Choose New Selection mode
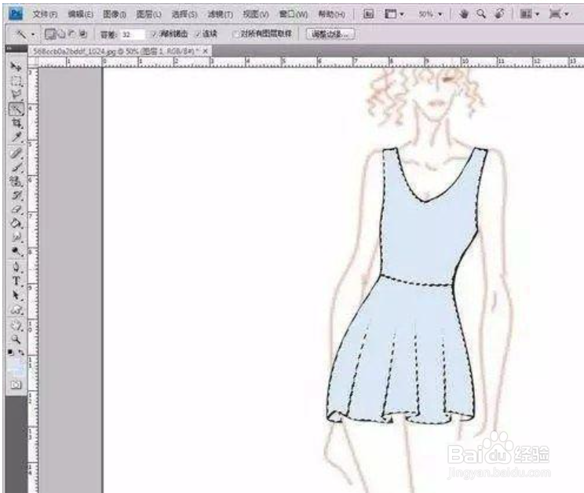The image size is (584, 493). 49,35
